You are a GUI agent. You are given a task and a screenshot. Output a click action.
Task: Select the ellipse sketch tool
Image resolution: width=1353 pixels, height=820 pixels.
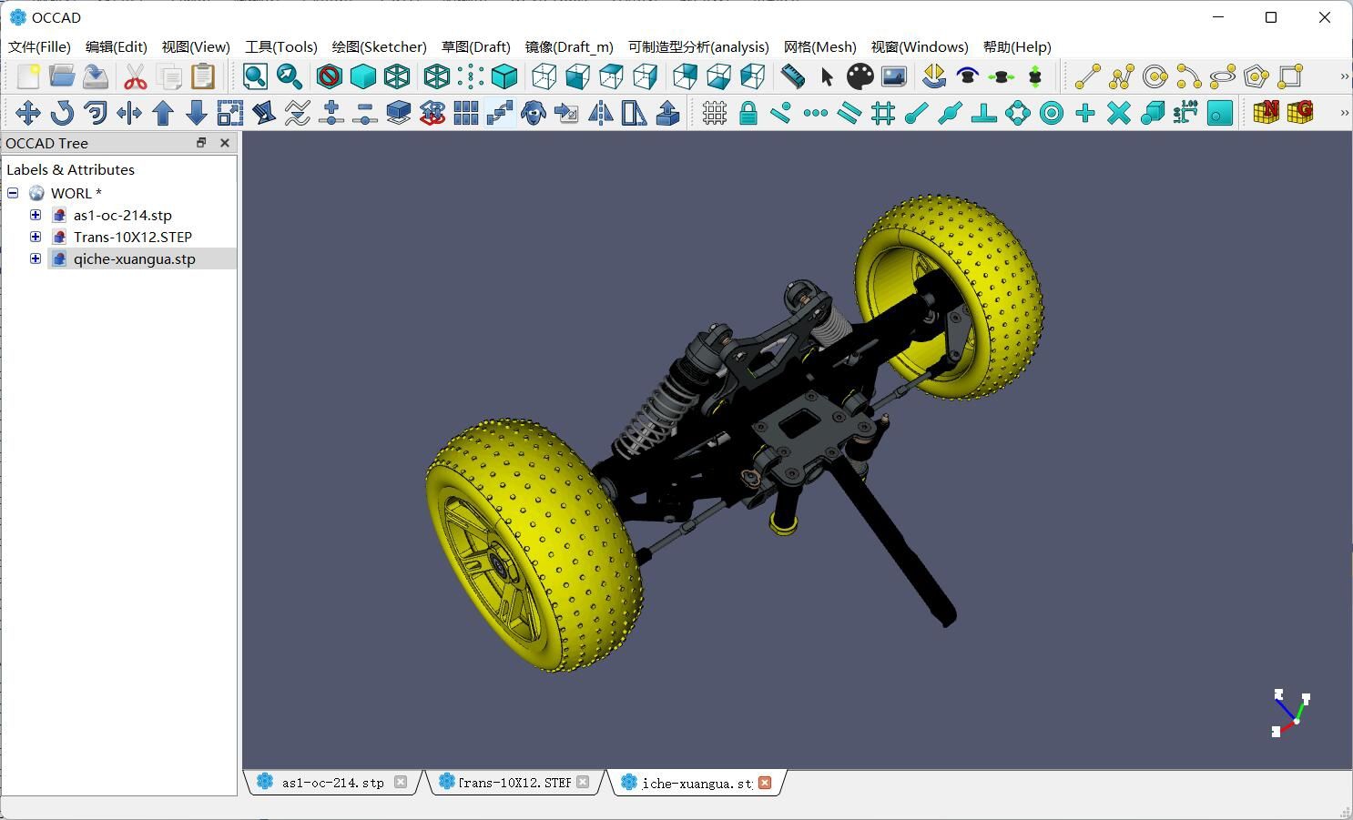(x=1222, y=76)
